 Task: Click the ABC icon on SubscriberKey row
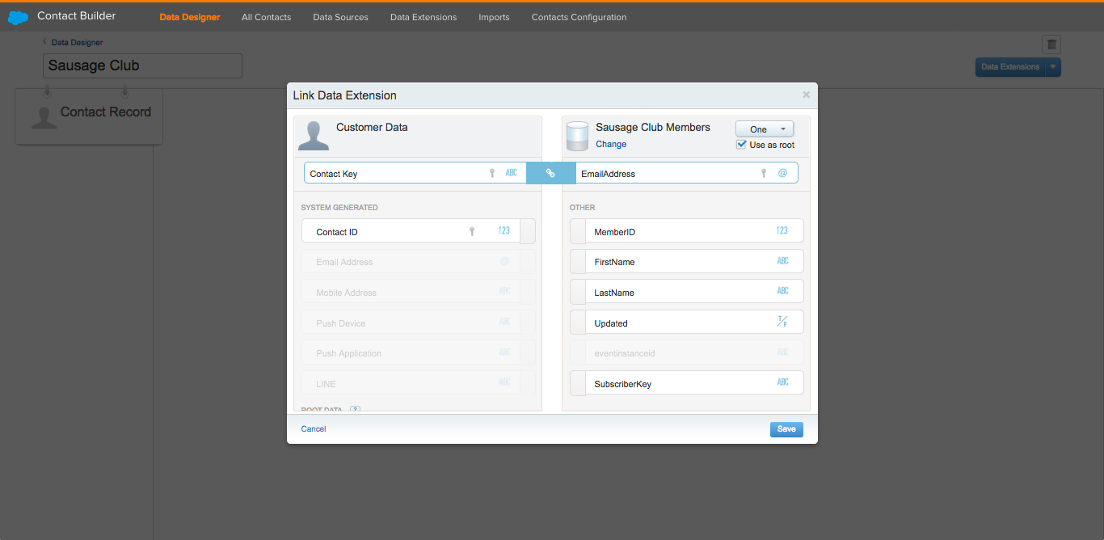(x=782, y=382)
